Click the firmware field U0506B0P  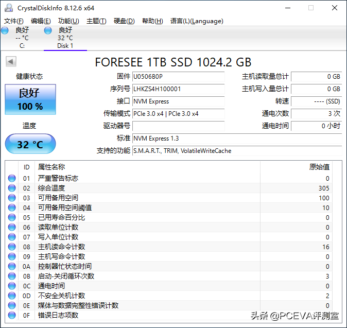178,77
